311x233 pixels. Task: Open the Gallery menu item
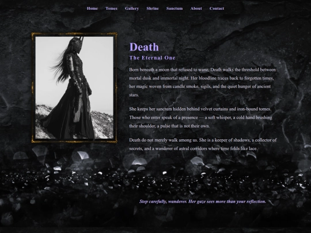[132, 9]
